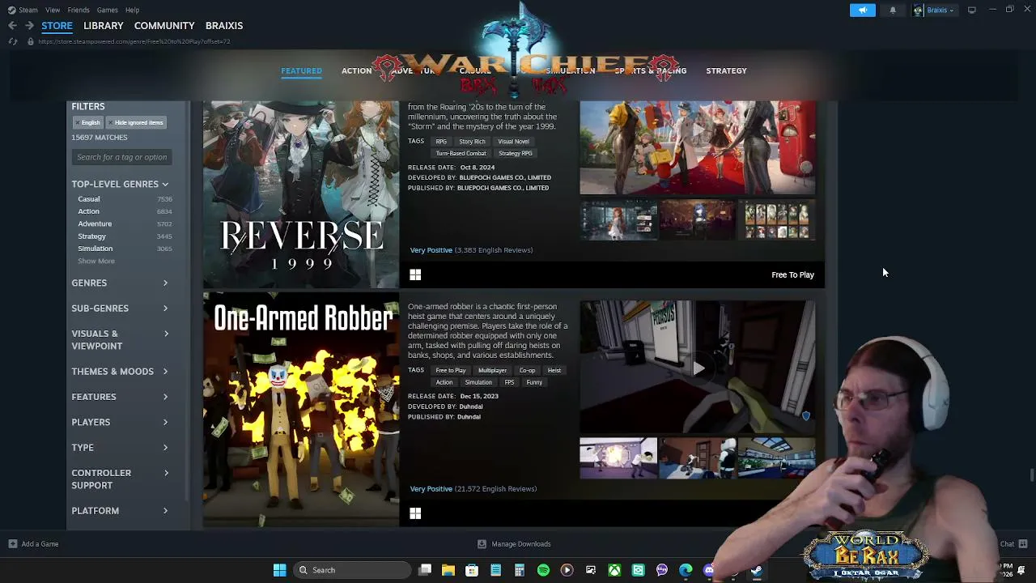The width and height of the screenshot is (1036, 583).
Task: Click the Windows taskbar Search box
Action: 354,570
